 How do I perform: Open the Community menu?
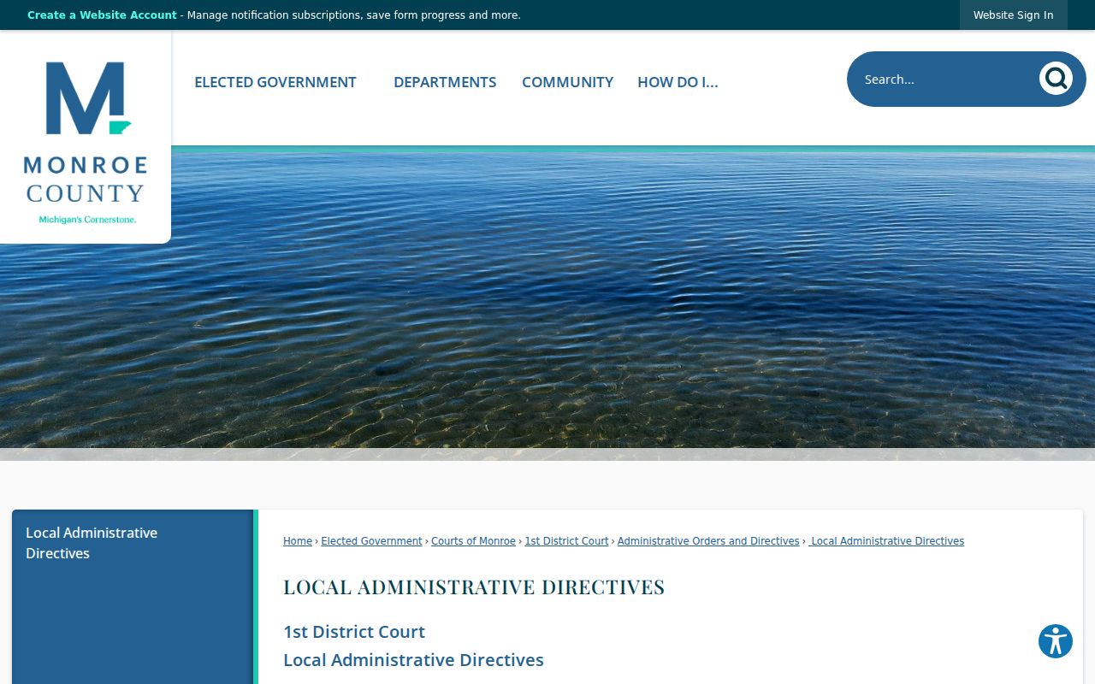pyautogui.click(x=568, y=82)
